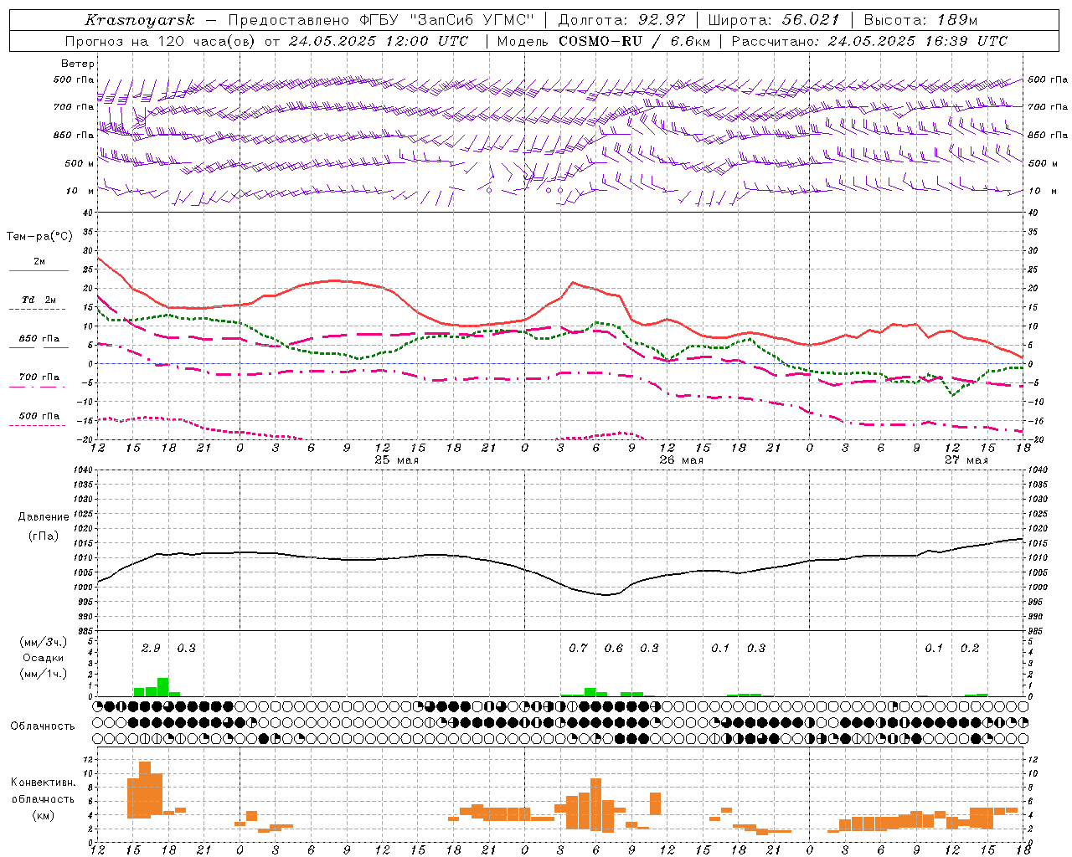Click the '(км)' unit under convective cloud label
1072x857 pixels.
click(43, 814)
